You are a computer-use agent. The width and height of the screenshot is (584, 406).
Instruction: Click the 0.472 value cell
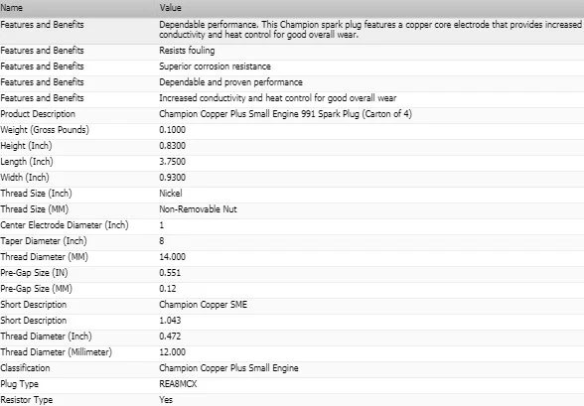click(x=170, y=337)
